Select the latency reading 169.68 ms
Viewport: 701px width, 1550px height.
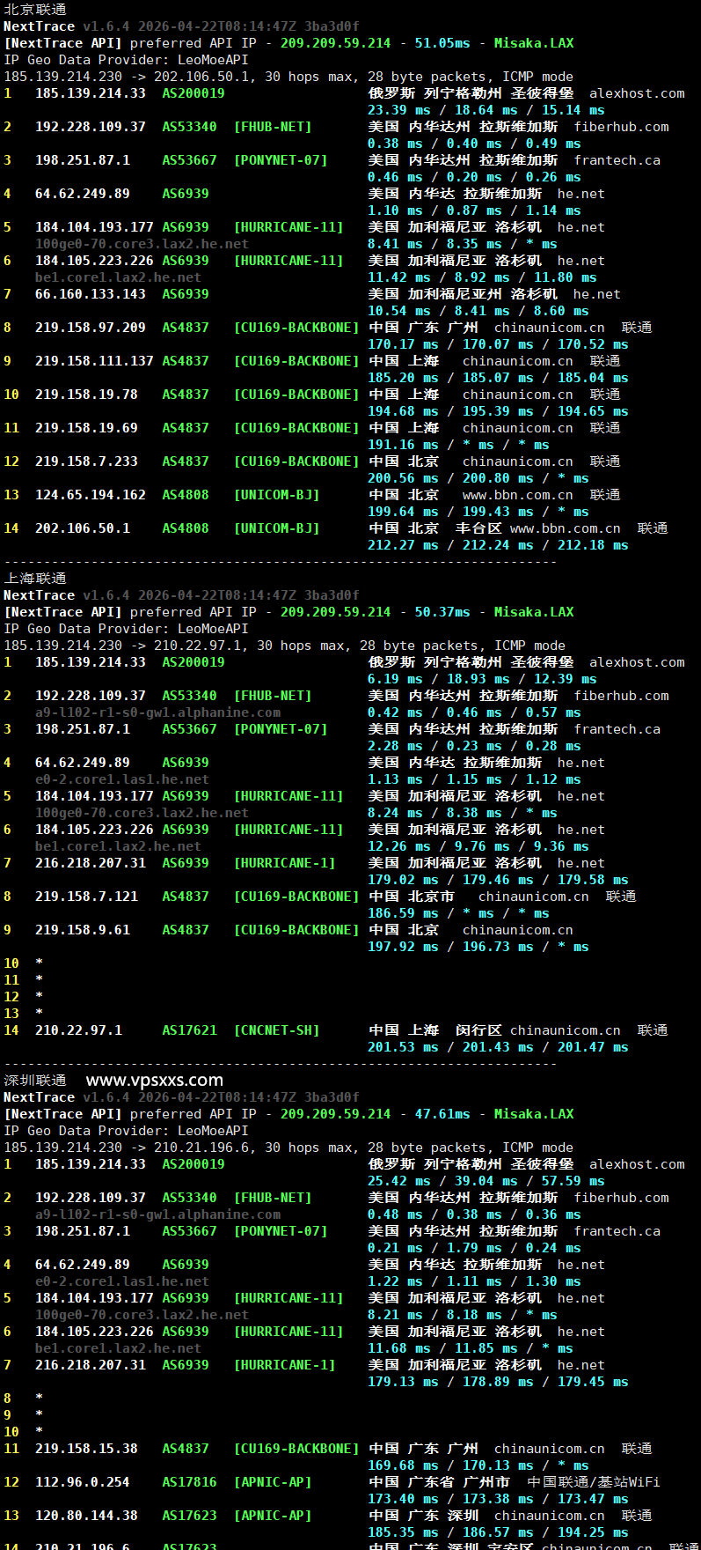point(403,1465)
